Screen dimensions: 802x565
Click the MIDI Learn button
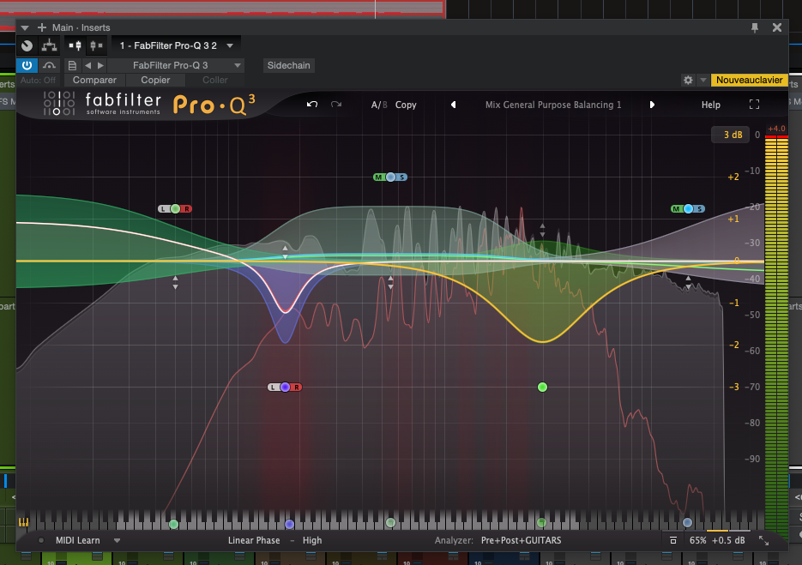[78, 540]
